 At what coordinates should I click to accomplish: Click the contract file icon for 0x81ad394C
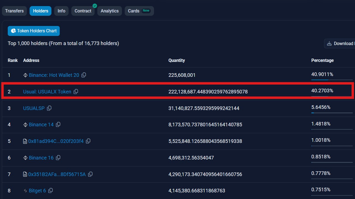tap(25, 141)
